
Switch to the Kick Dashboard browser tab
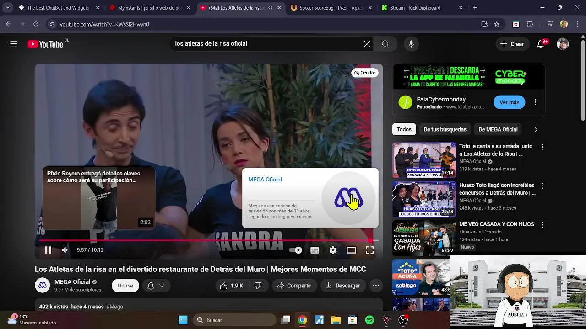[x=422, y=8]
